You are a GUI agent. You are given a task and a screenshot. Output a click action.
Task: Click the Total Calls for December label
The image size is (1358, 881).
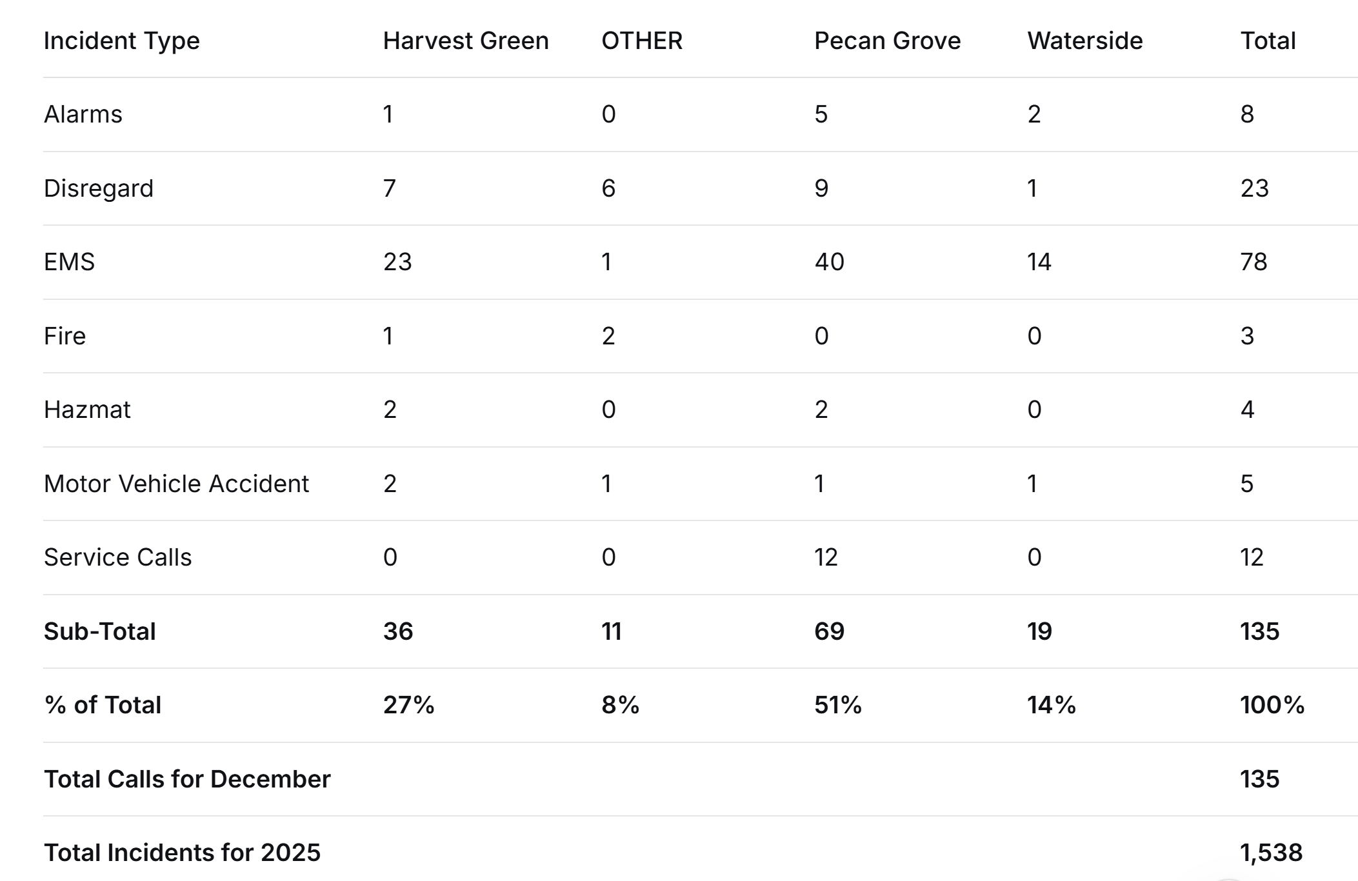pos(187,779)
